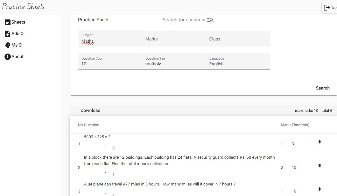Open the Sheets sidebar icon
Screen dimensions: 337x196
(8, 22)
